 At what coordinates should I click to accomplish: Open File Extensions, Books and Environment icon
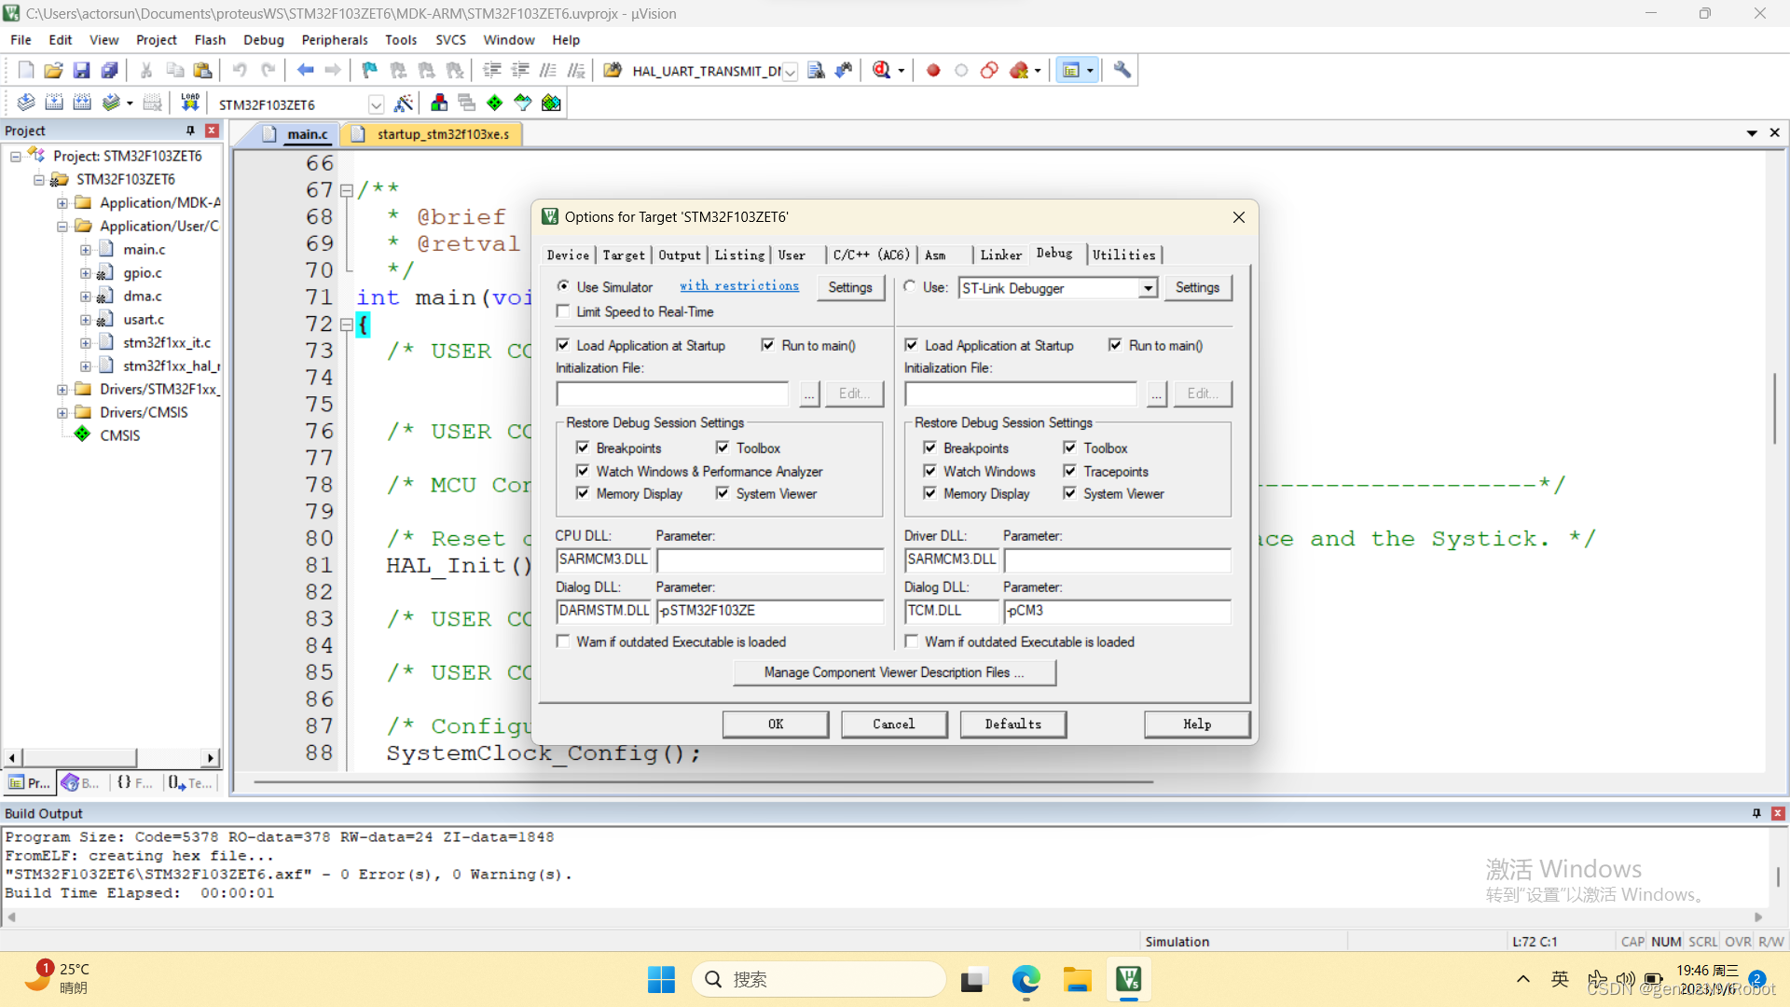pyautogui.click(x=439, y=103)
